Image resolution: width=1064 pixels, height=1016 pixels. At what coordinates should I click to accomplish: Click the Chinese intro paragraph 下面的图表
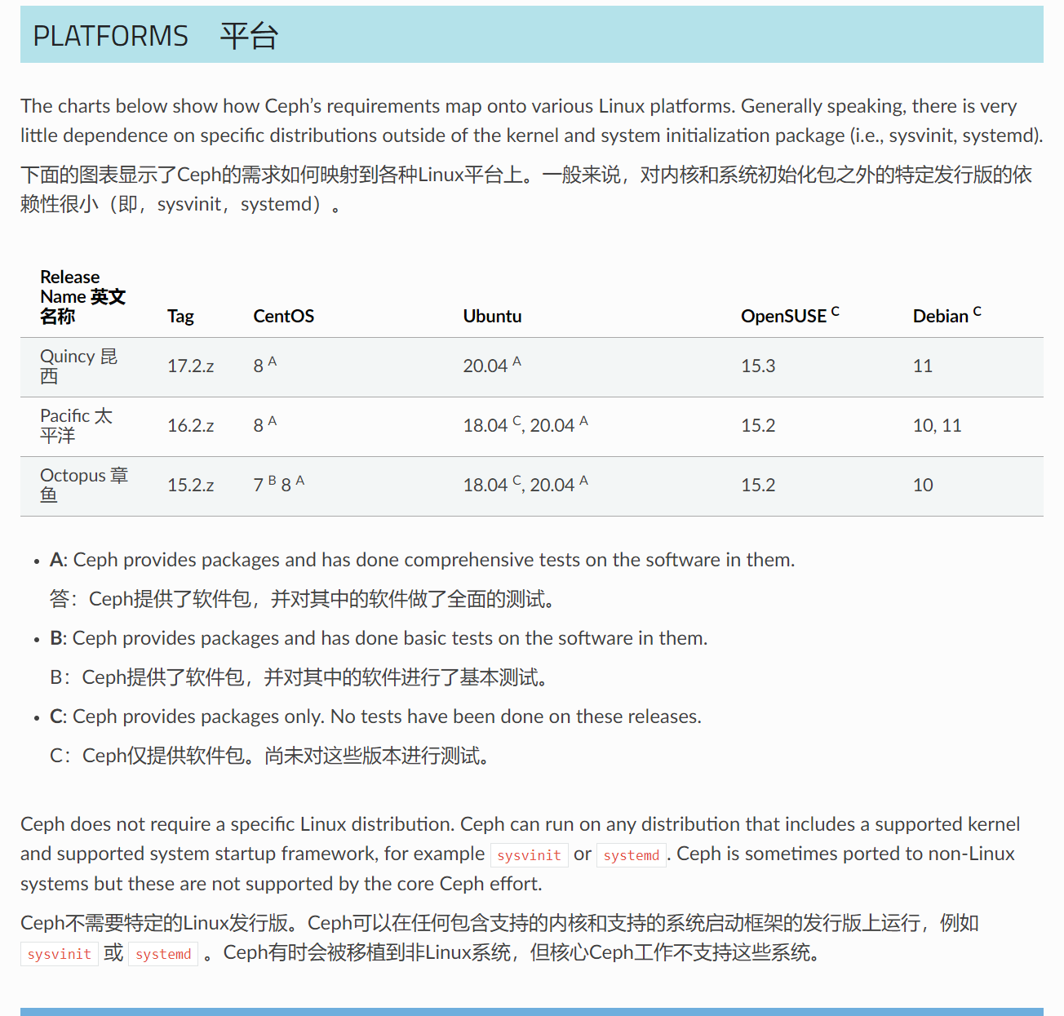(526, 189)
